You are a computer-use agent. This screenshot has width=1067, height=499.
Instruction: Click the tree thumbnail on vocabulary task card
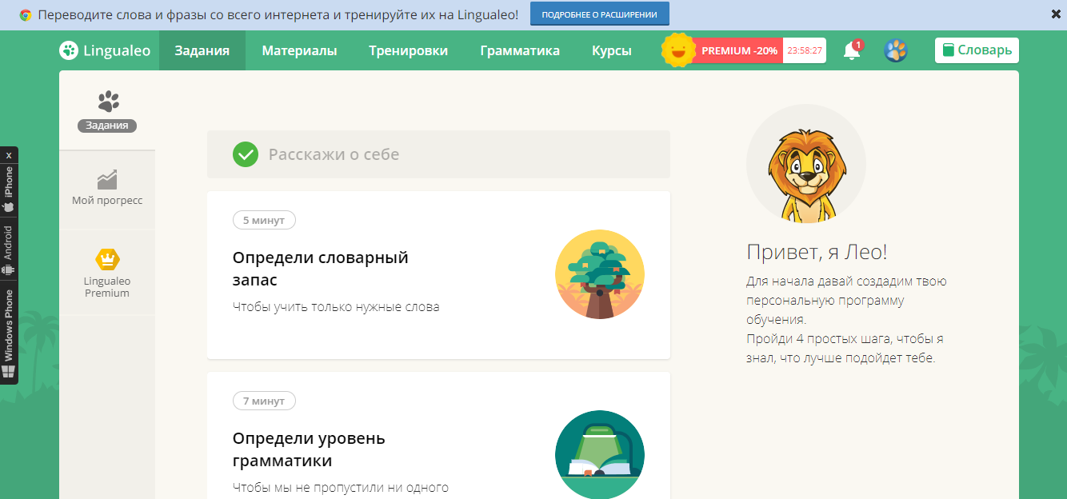600,274
